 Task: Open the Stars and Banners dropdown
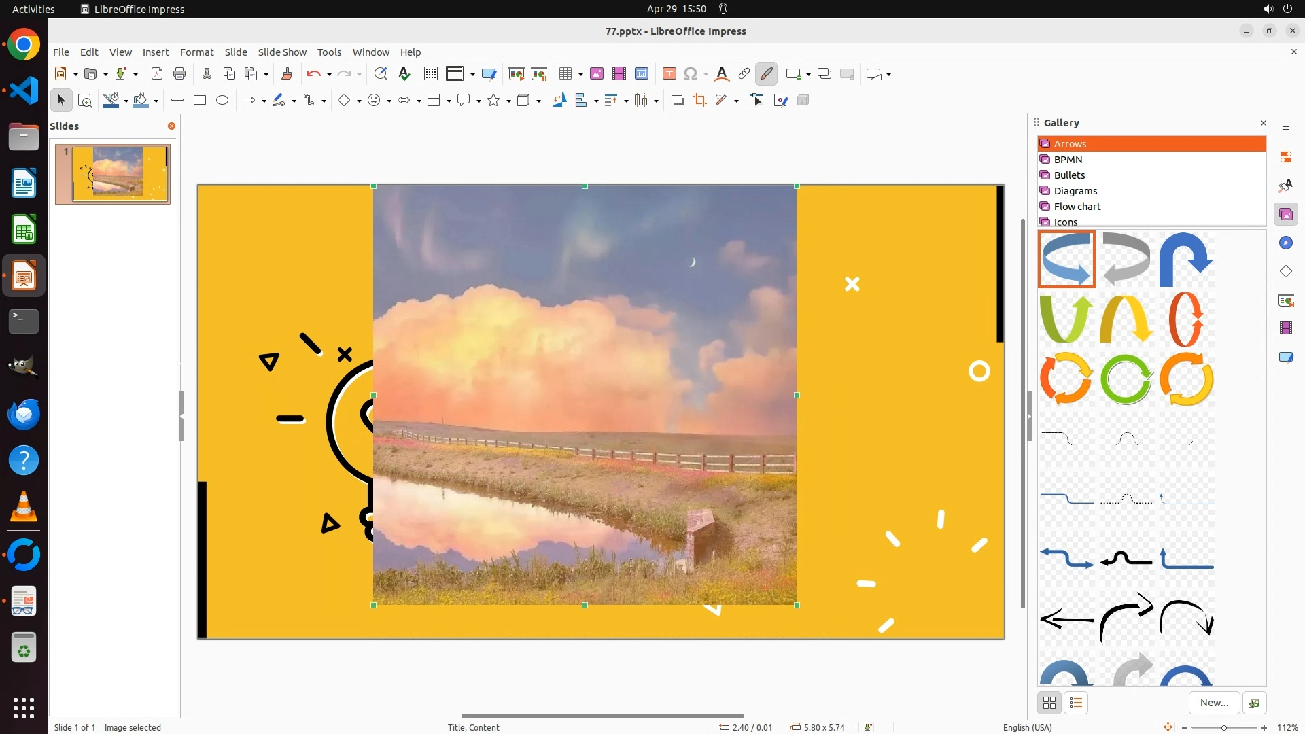(x=508, y=101)
